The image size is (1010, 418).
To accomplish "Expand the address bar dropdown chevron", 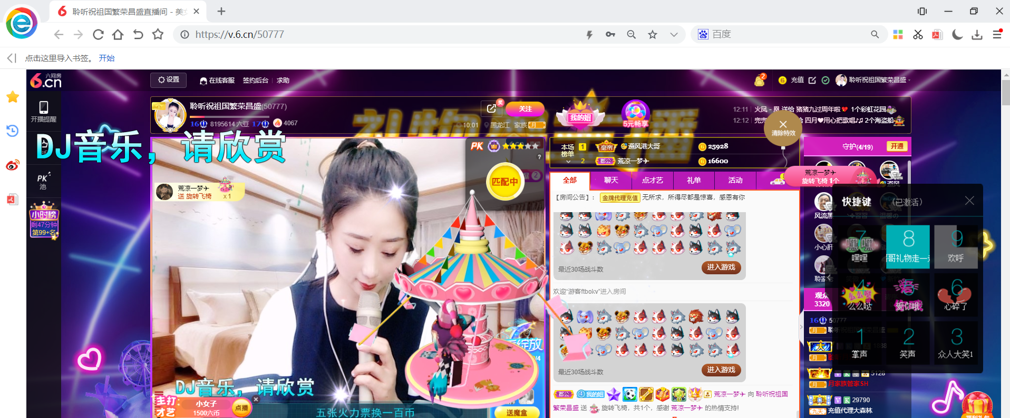I will [674, 34].
